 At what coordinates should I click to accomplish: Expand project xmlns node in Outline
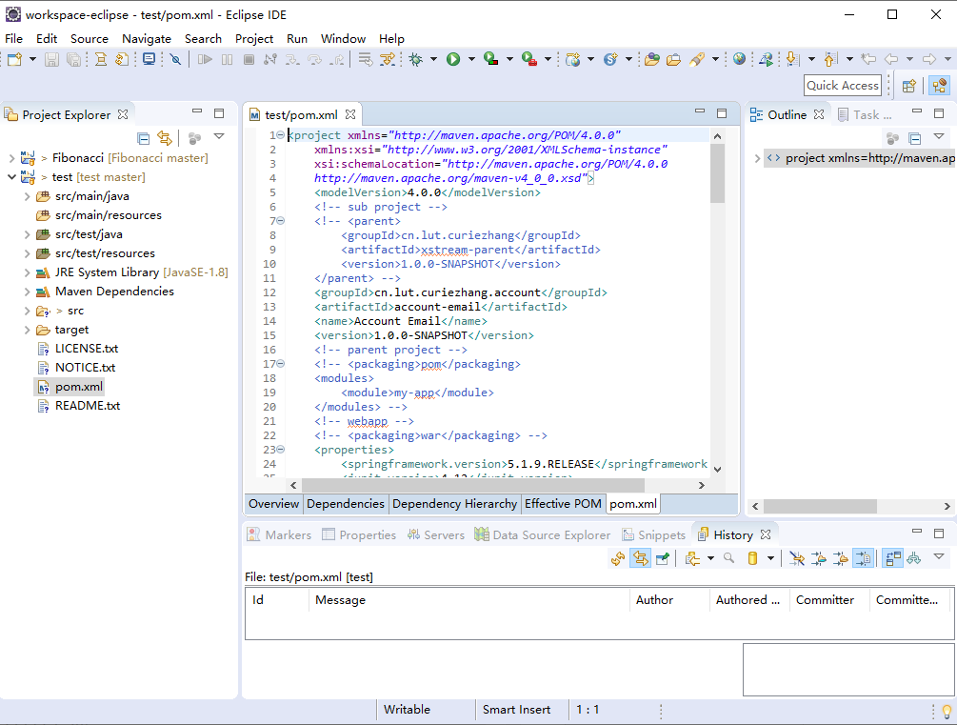(757, 158)
